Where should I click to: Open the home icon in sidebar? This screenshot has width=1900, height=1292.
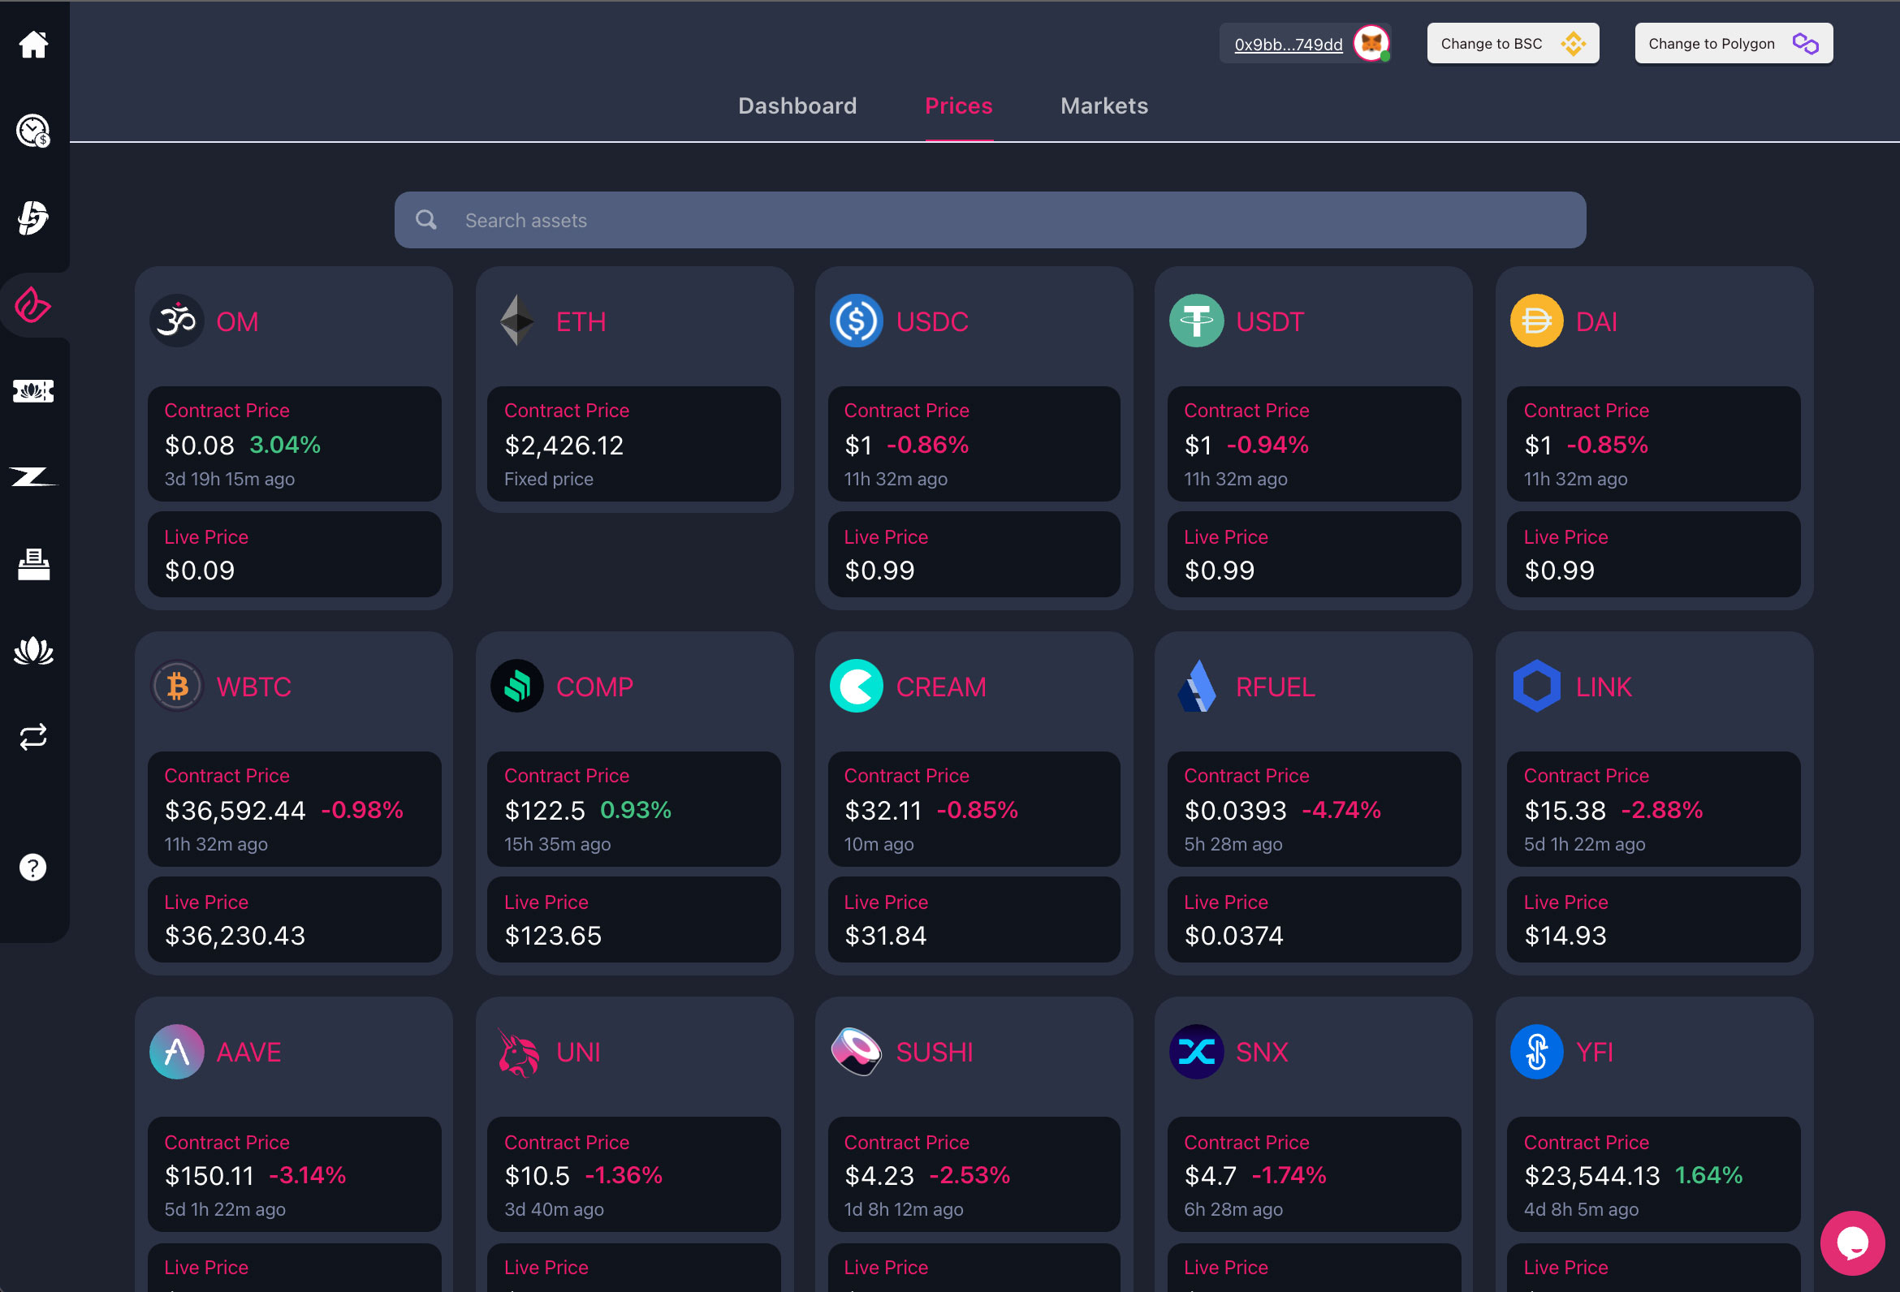tap(33, 44)
